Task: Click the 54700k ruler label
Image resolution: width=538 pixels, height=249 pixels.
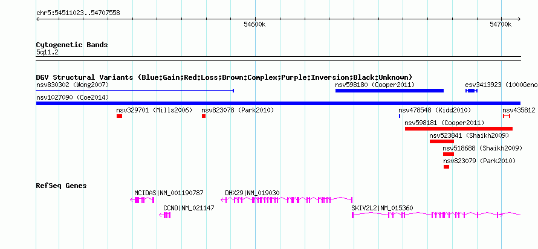Action: pos(501,25)
